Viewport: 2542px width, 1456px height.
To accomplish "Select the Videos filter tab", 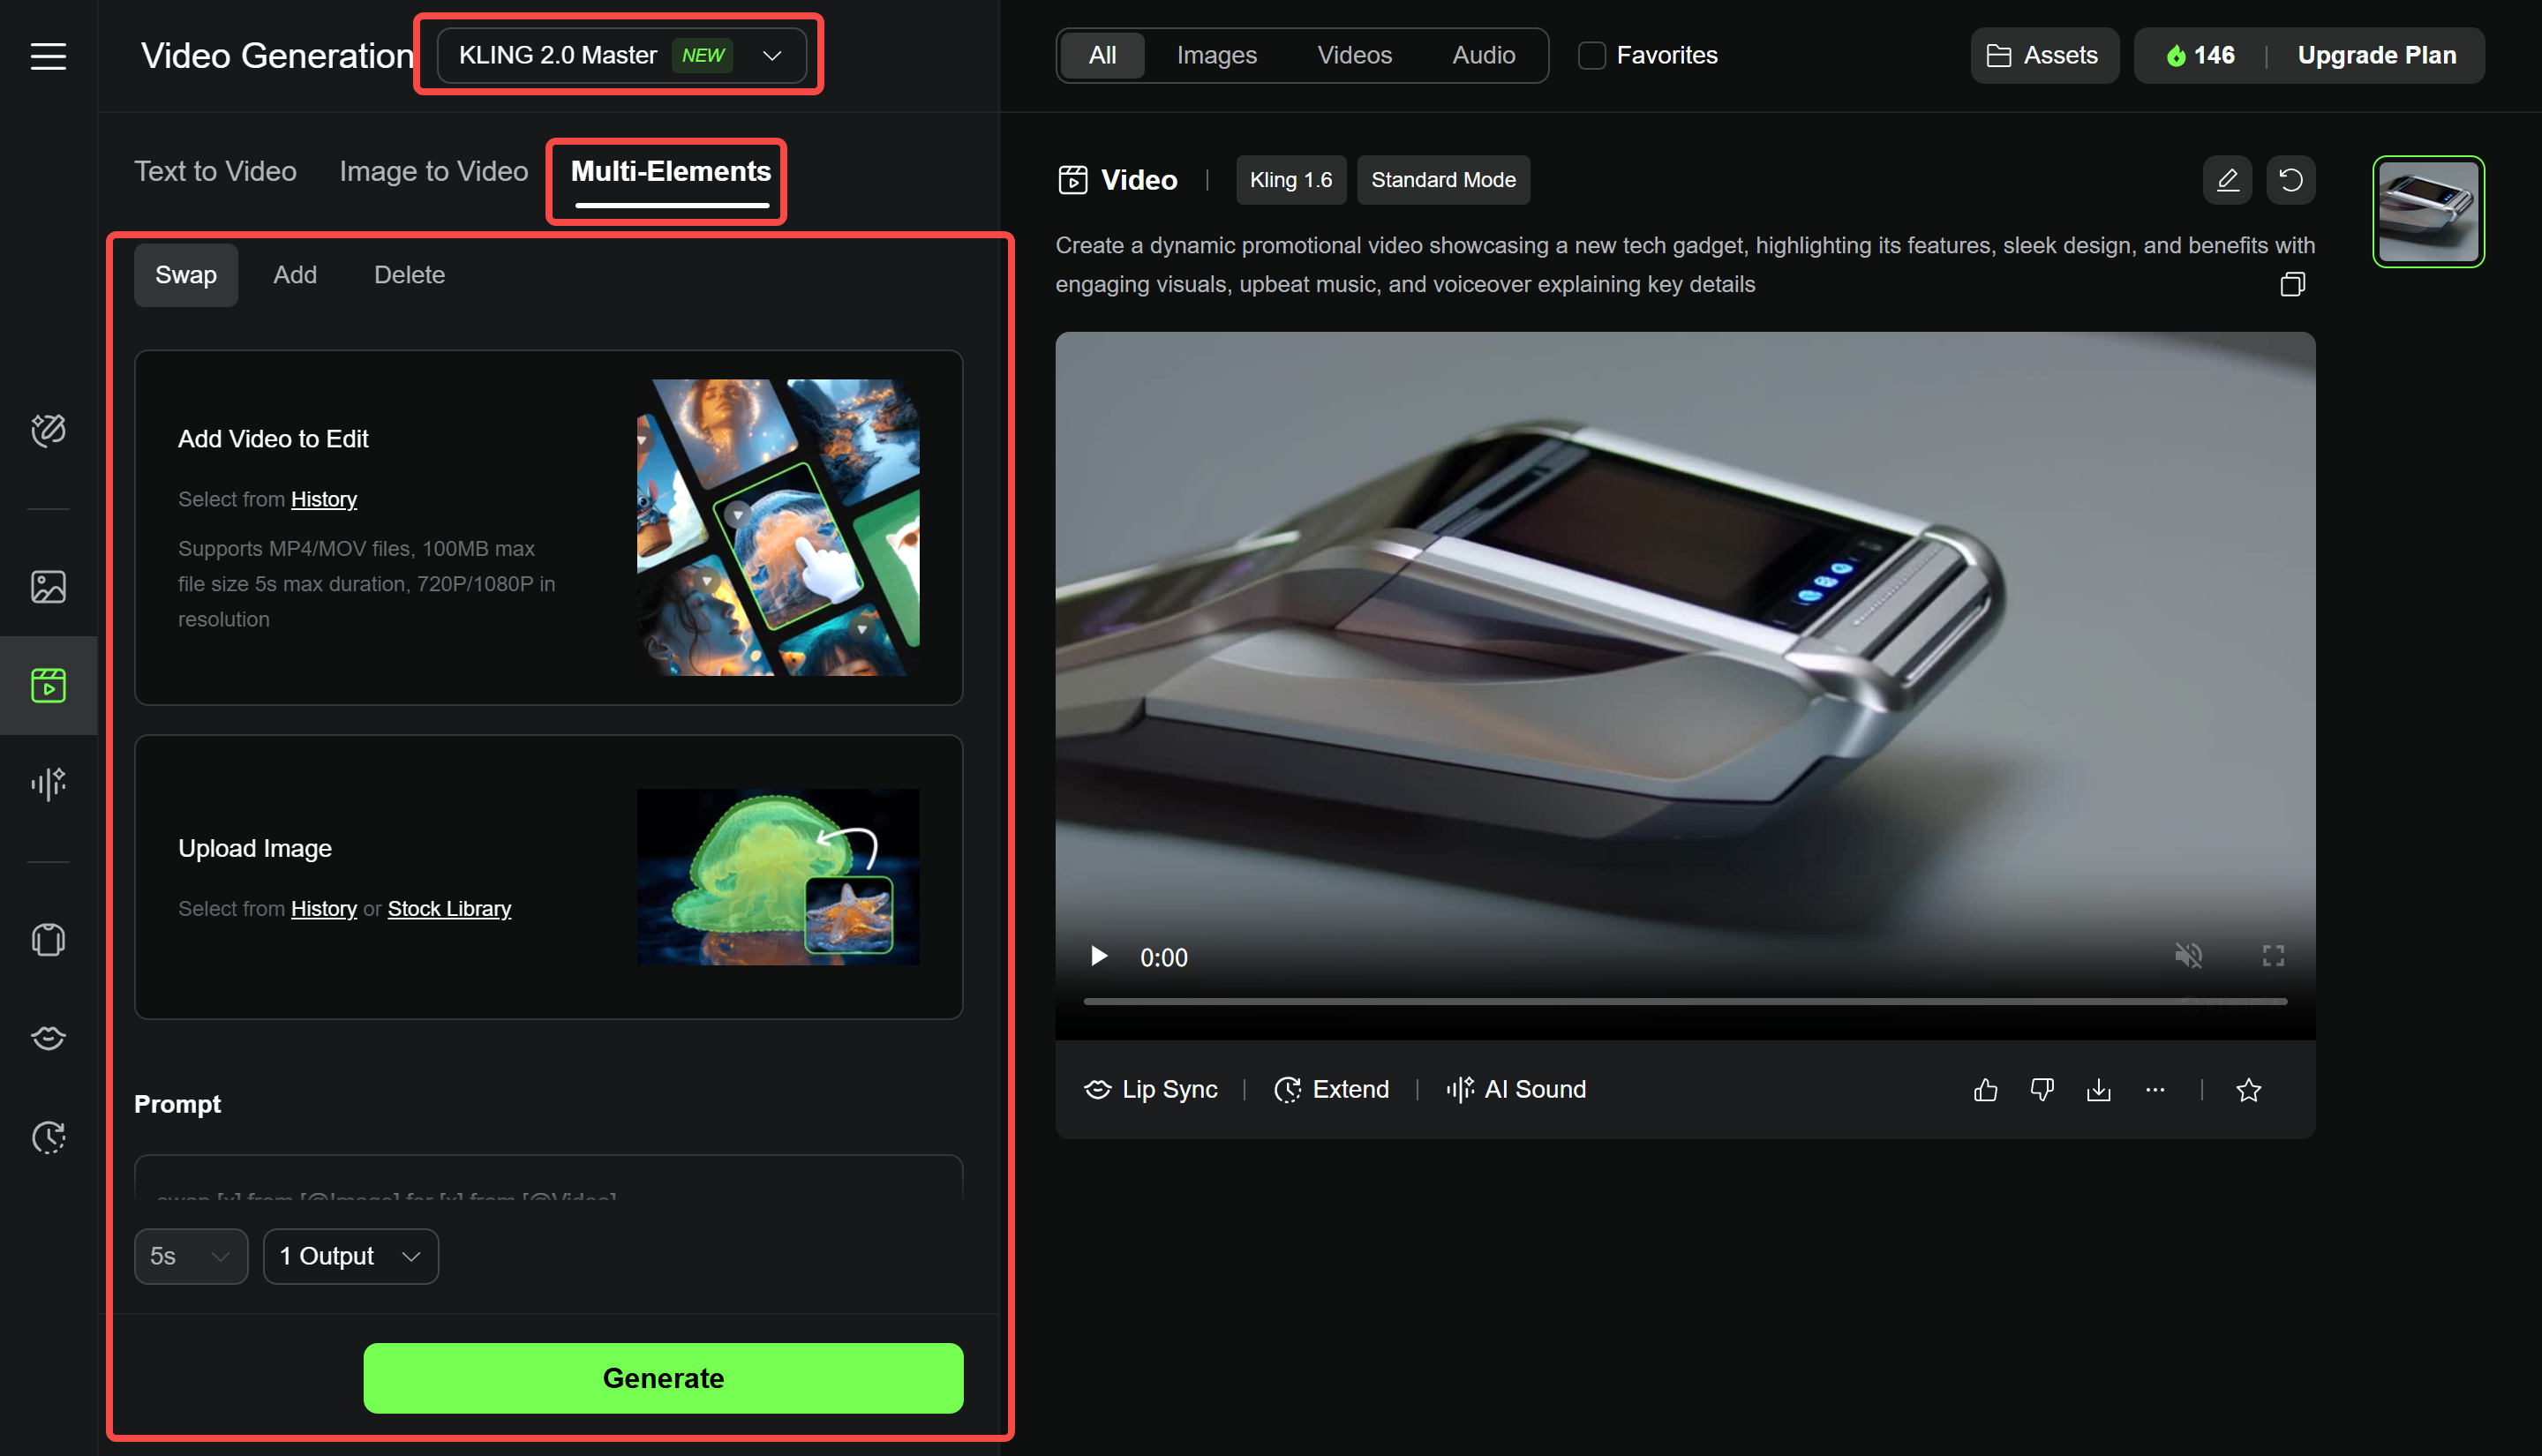I will (1354, 56).
